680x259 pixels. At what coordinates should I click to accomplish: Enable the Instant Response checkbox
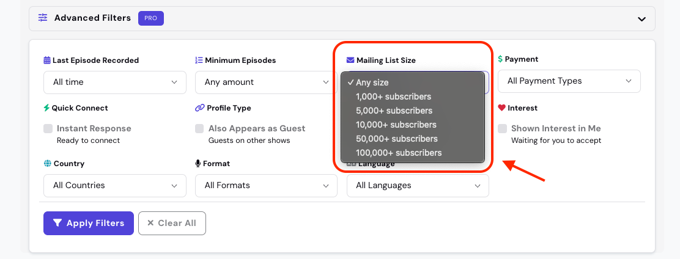pyautogui.click(x=48, y=129)
